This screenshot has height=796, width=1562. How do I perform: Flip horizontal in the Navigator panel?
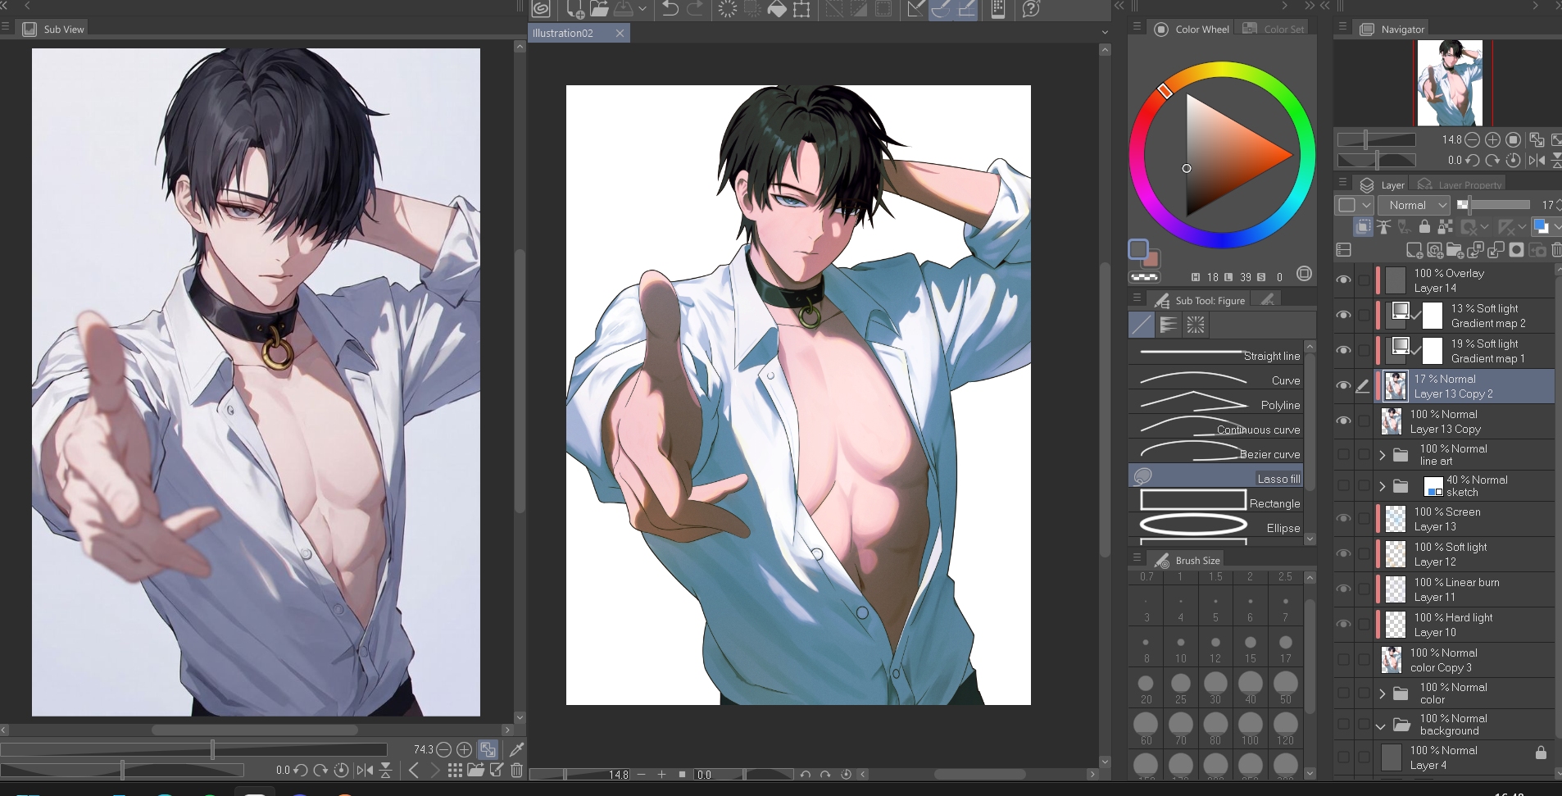click(1537, 161)
